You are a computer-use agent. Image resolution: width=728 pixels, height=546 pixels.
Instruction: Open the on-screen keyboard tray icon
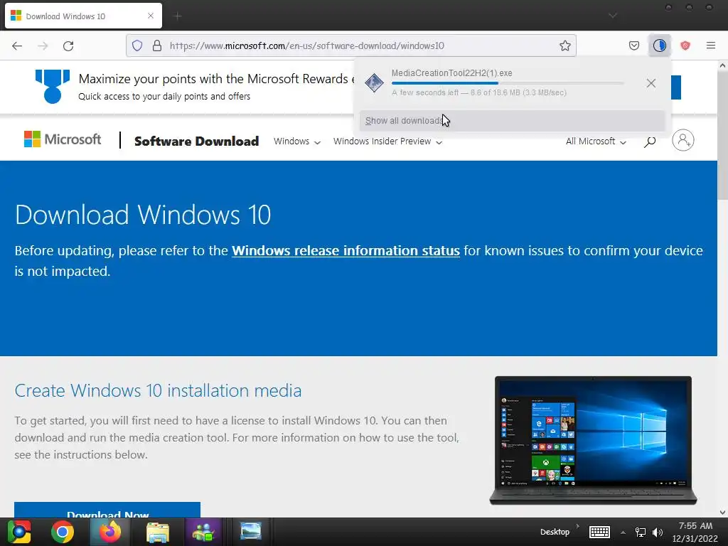point(599,532)
